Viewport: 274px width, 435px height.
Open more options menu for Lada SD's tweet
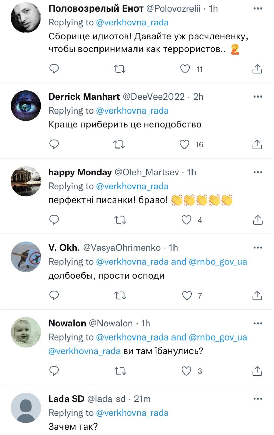258,398
